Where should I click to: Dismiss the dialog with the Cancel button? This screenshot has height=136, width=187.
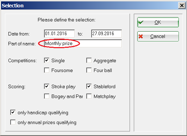[x=158, y=36]
